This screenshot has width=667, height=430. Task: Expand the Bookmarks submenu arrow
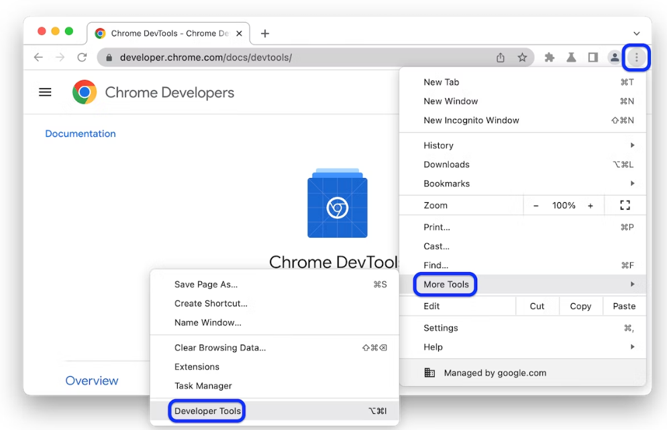pyautogui.click(x=633, y=183)
